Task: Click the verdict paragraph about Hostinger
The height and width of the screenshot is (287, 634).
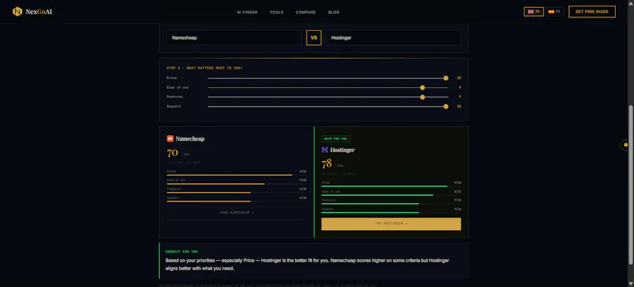Action: click(307, 264)
